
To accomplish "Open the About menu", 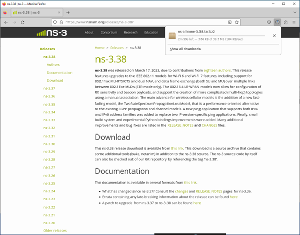I will (89, 32).
